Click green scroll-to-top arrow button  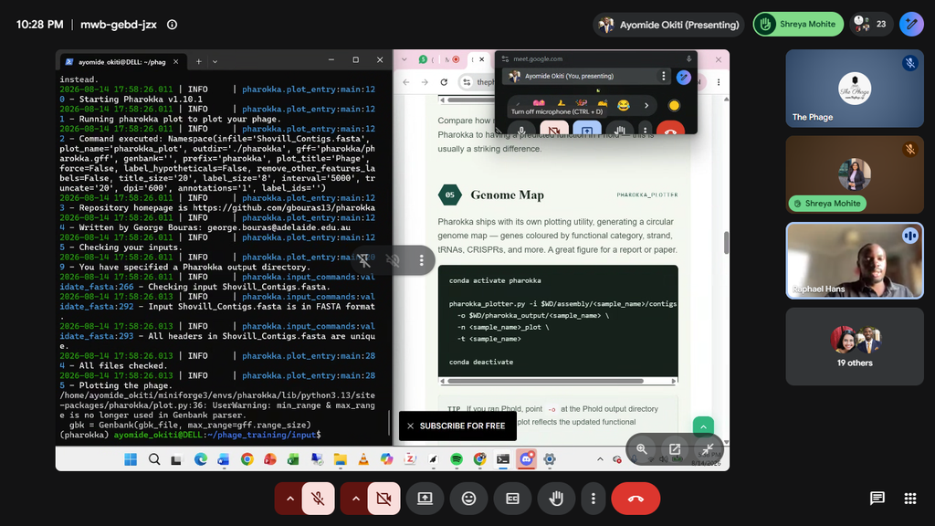tap(703, 426)
